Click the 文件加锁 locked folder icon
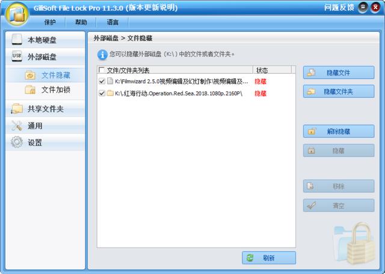 coord(31,90)
